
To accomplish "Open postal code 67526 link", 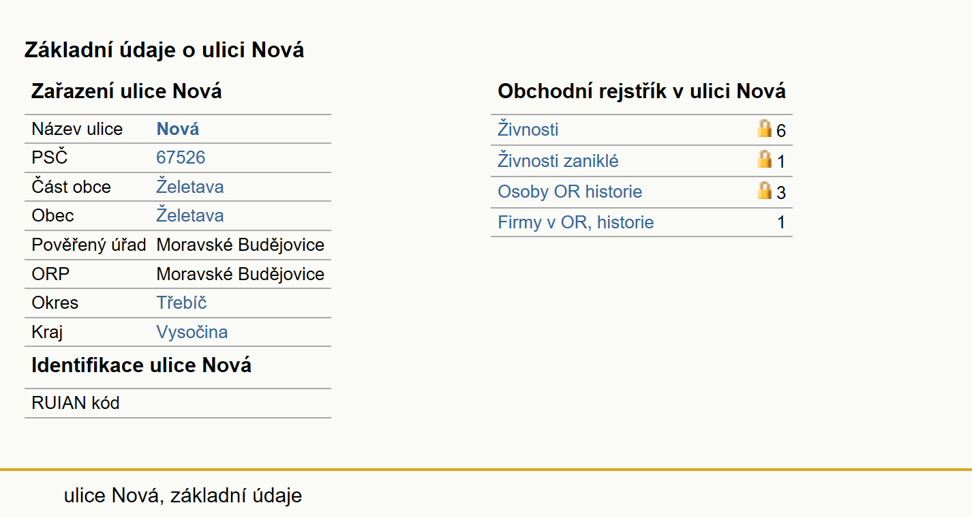I will click(x=181, y=157).
